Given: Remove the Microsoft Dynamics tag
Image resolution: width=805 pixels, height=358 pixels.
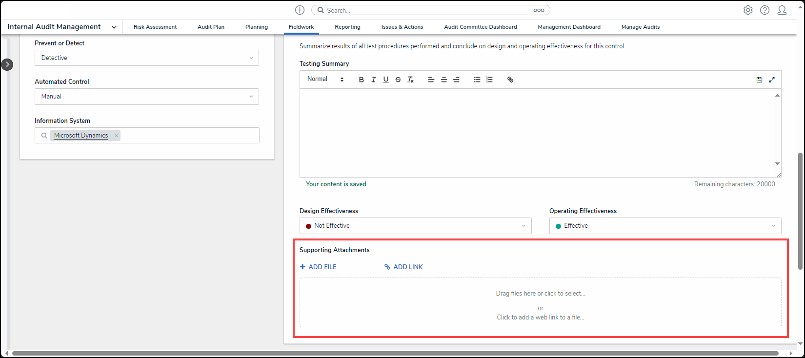Looking at the screenshot, I should (x=116, y=136).
